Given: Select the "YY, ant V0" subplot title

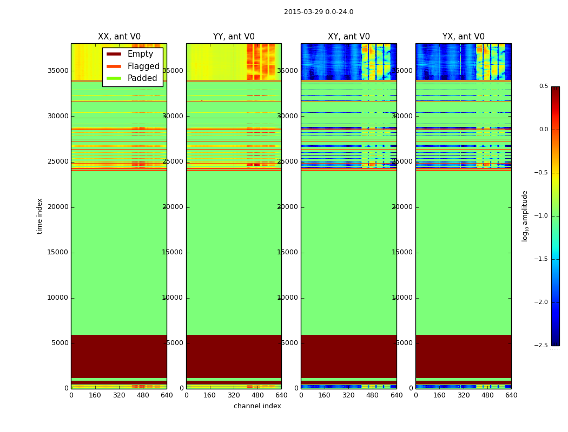Looking at the screenshot, I should tap(234, 37).
